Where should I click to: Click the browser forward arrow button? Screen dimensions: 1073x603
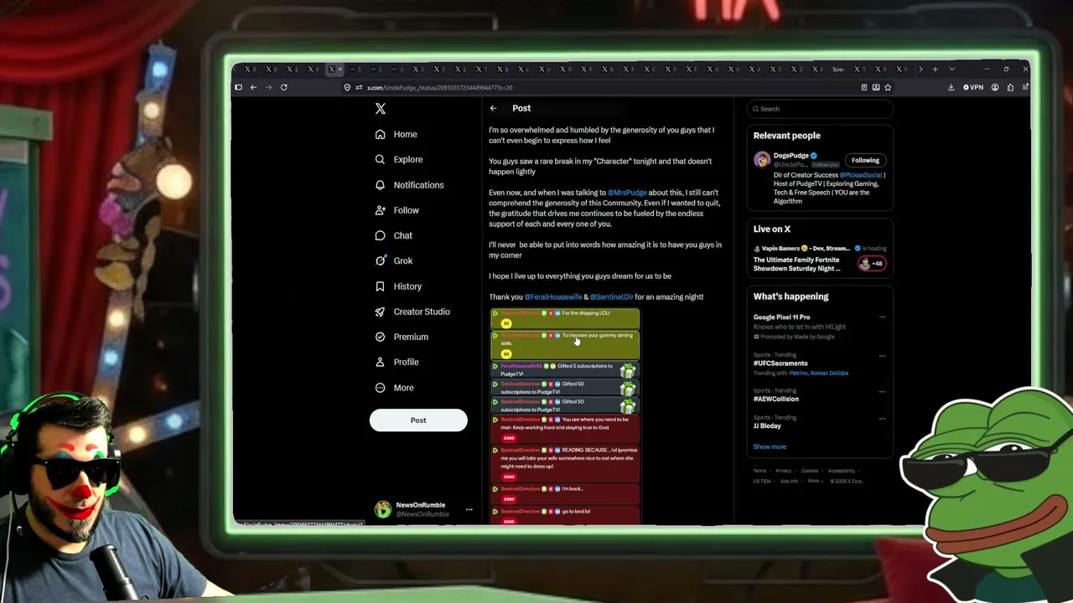pyautogui.click(x=268, y=87)
